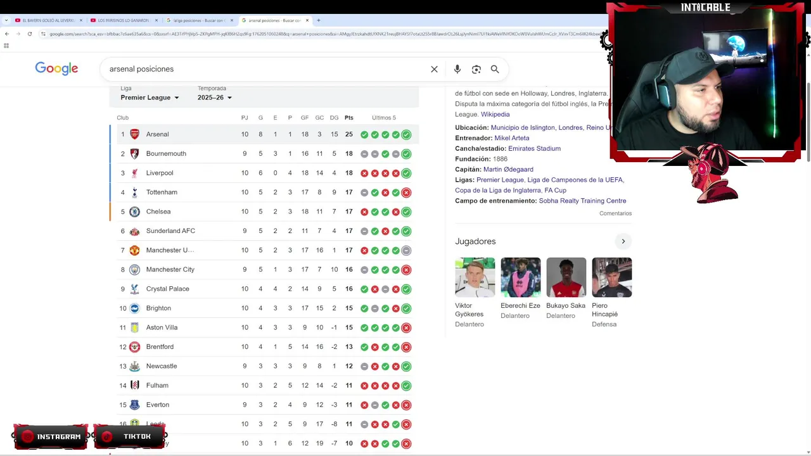This screenshot has height=456, width=811.
Task: Start voice search with microphone icon
Action: (x=457, y=69)
